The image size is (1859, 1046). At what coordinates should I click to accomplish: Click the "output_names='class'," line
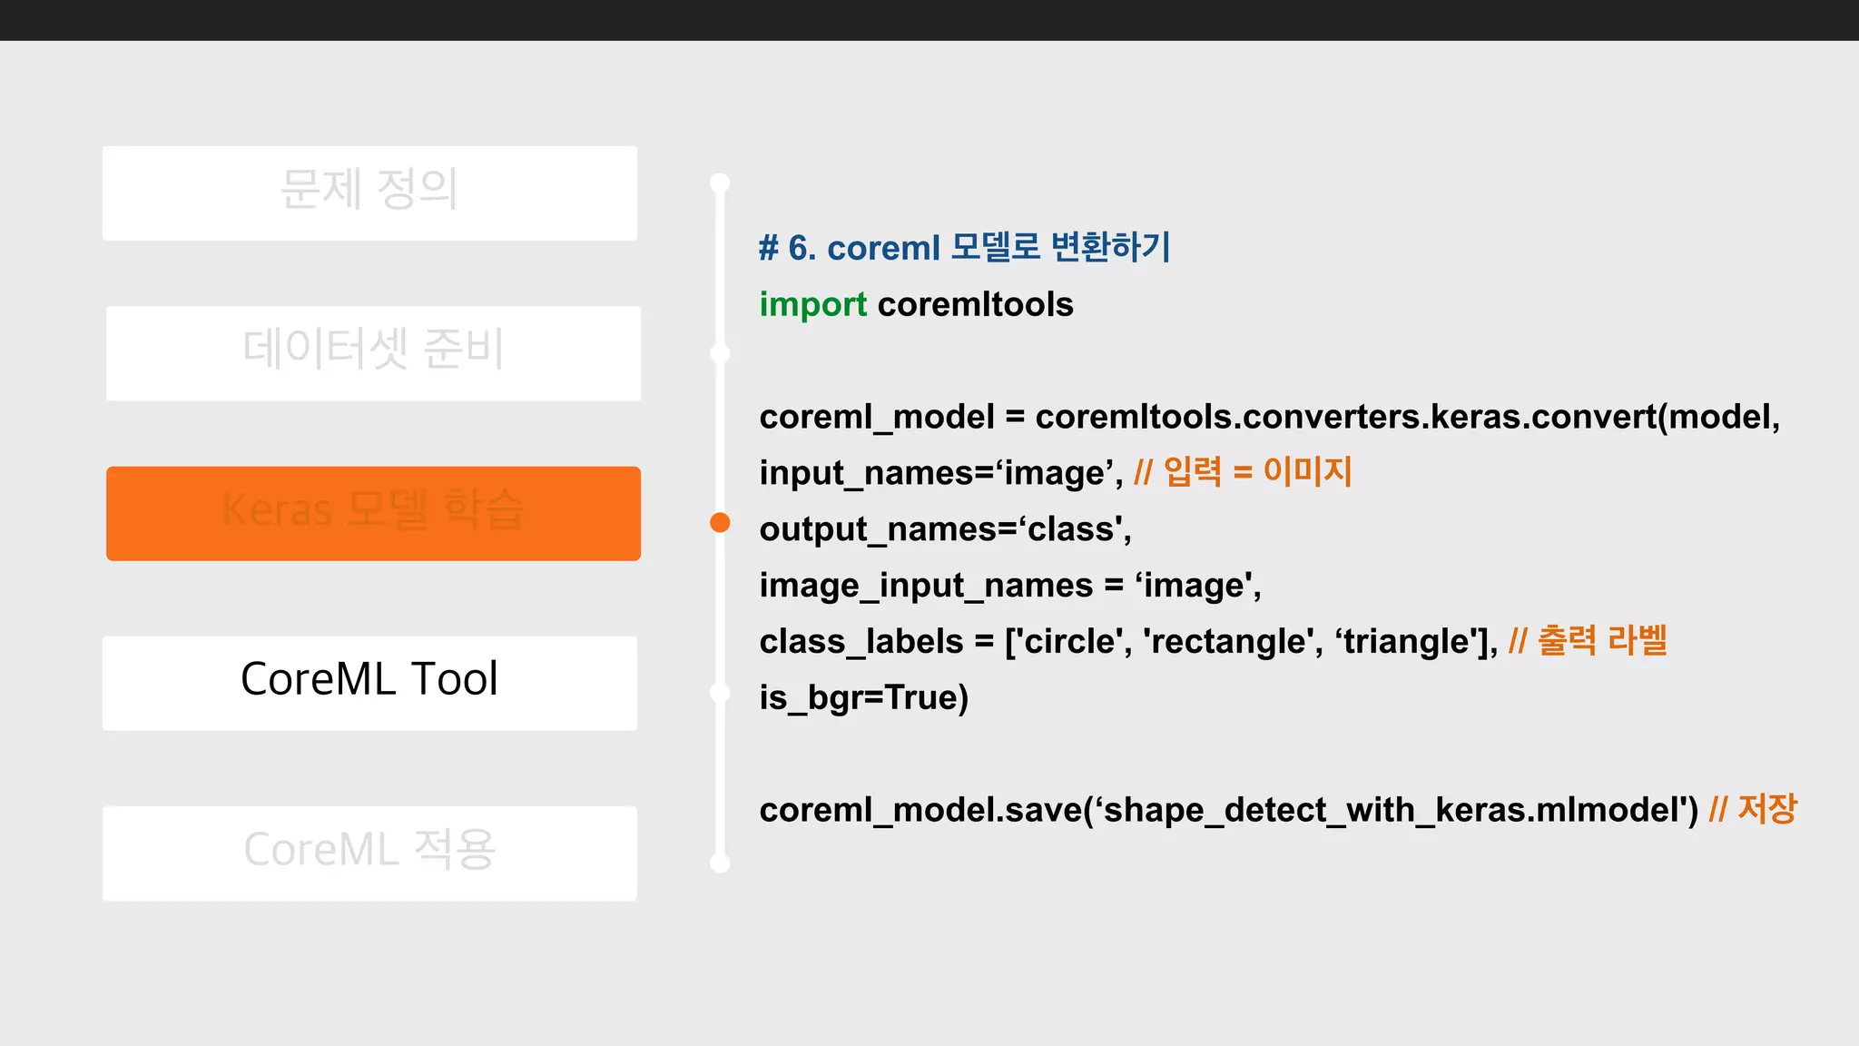click(946, 529)
